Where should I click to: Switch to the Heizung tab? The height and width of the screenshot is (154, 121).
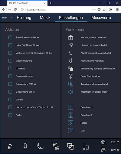pyautogui.click(x=24, y=18)
